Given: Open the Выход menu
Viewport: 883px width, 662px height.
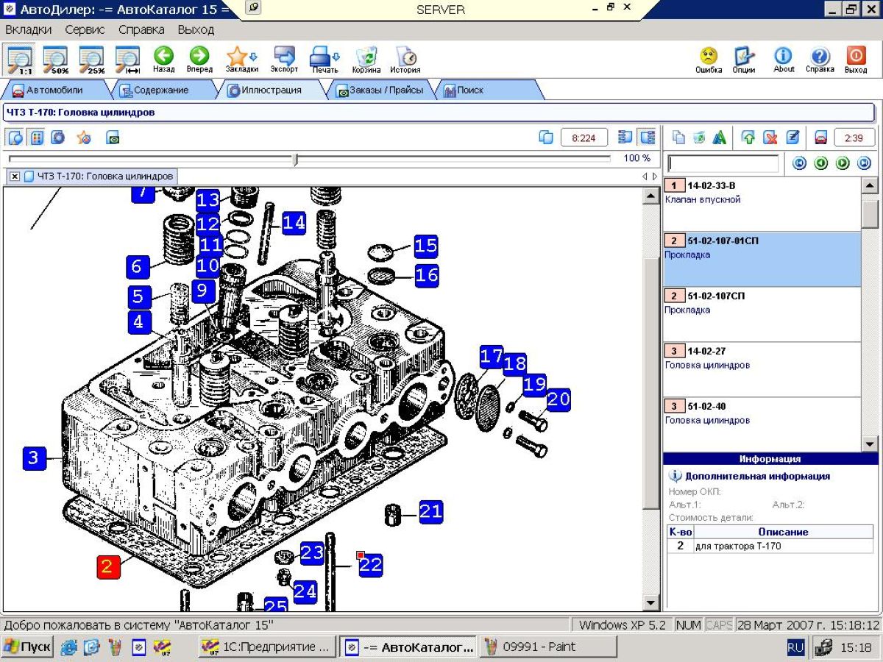Looking at the screenshot, I should [196, 30].
